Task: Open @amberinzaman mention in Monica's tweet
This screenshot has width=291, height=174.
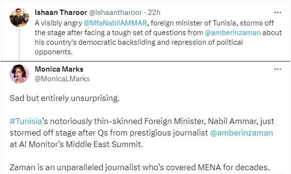Action: (x=241, y=133)
